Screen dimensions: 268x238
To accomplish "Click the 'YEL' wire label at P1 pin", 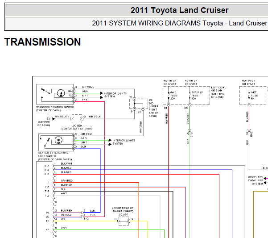I will click(x=63, y=219).
